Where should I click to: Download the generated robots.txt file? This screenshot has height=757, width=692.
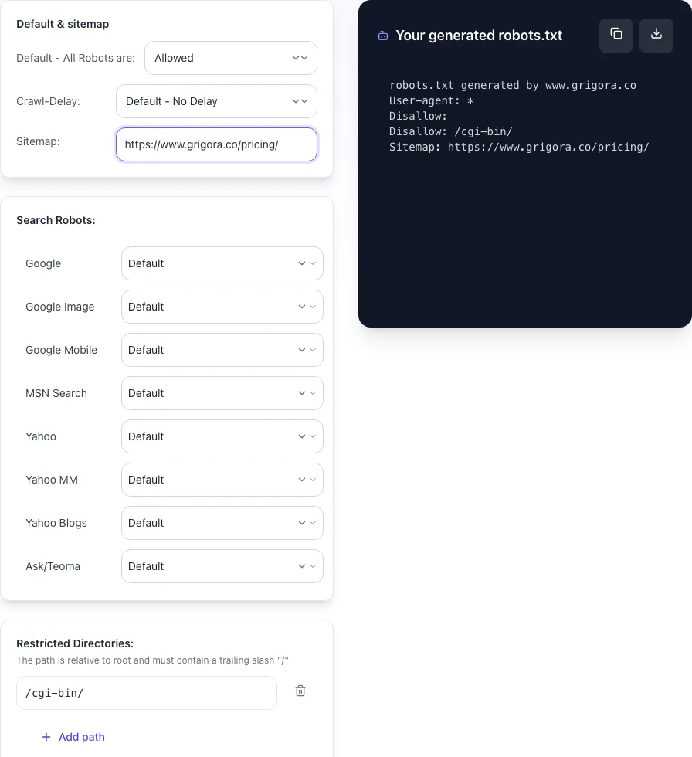click(x=656, y=36)
